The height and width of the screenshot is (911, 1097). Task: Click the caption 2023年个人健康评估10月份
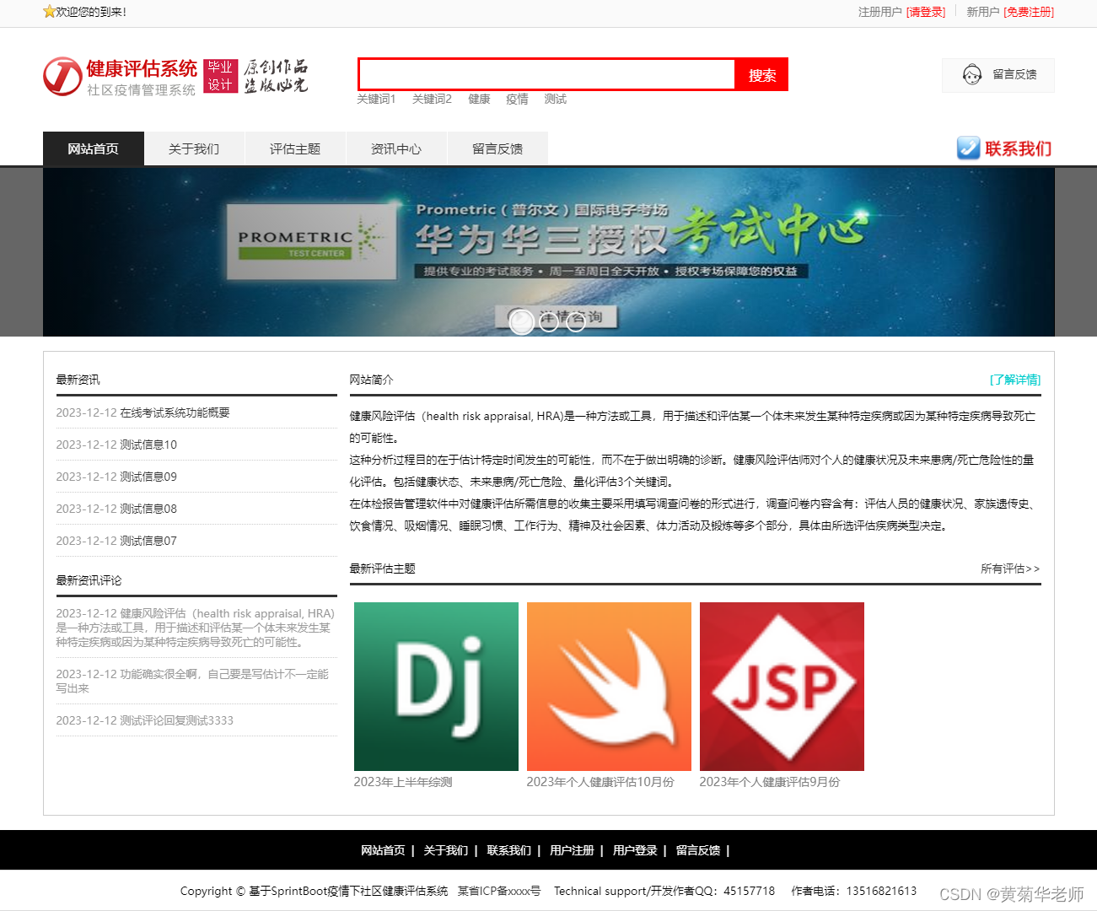(600, 782)
